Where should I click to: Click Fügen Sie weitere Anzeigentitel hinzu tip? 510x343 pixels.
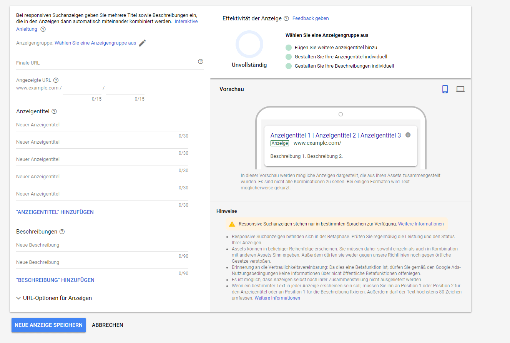pyautogui.click(x=336, y=48)
